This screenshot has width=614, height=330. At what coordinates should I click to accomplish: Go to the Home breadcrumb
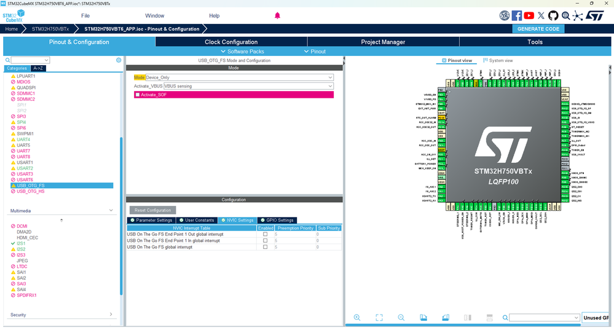pyautogui.click(x=11, y=29)
